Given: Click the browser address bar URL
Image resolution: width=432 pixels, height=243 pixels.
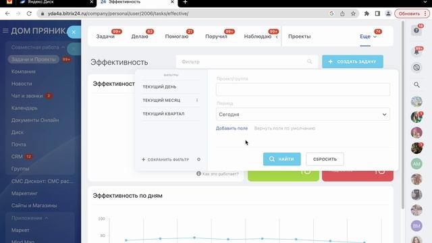Looking at the screenshot, I should tap(118, 13).
